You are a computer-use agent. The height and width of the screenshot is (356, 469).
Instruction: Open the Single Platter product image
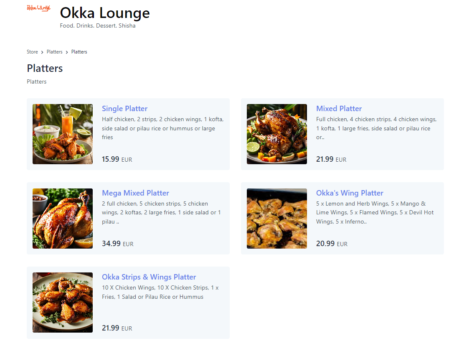tap(63, 134)
